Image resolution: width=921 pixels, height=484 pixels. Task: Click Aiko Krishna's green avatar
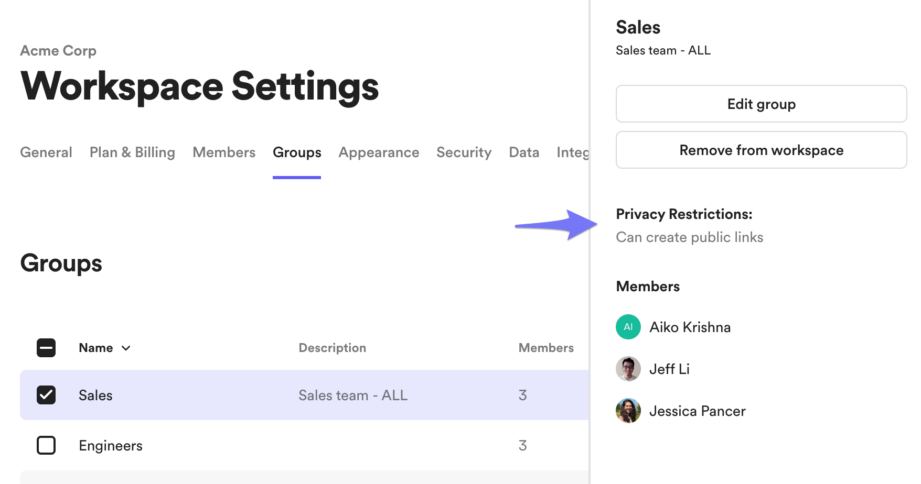coord(628,327)
